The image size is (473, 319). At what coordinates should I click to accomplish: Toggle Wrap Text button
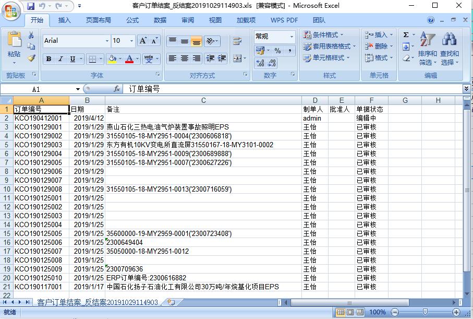(237, 41)
